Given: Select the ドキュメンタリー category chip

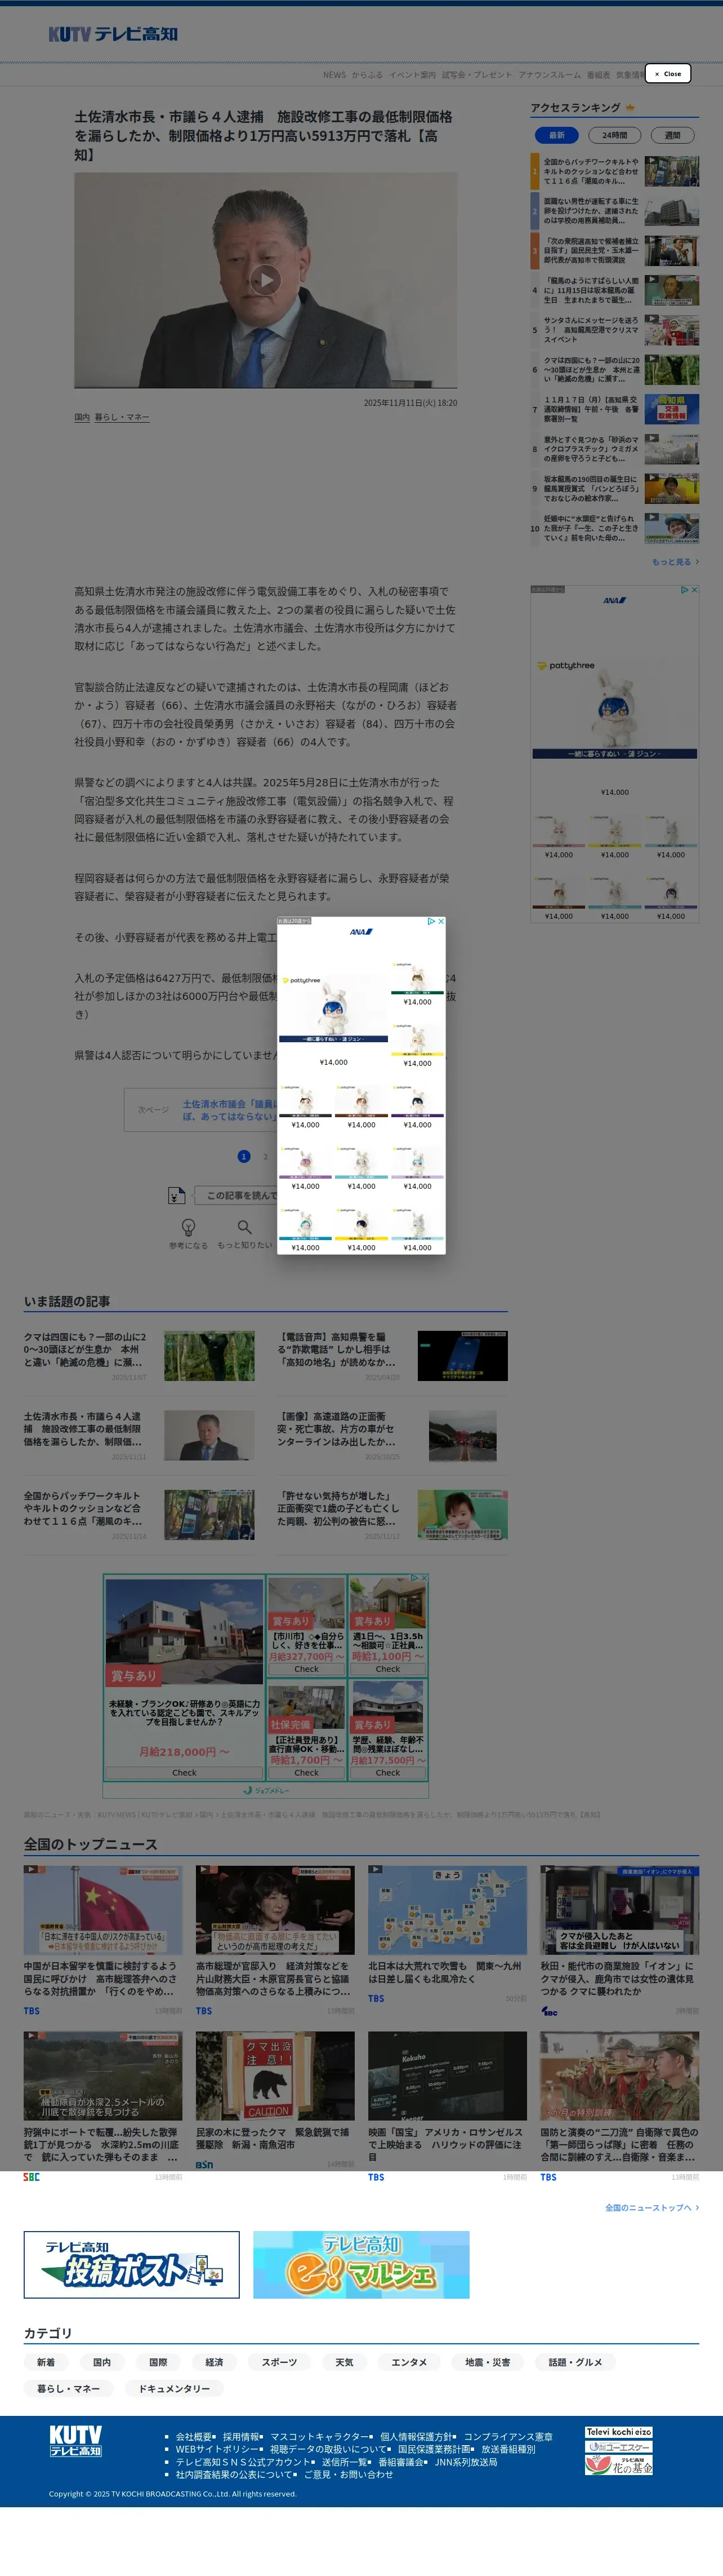Looking at the screenshot, I should click(174, 2388).
